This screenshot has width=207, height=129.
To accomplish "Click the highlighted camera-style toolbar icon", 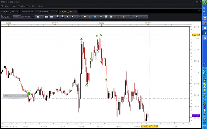I will pyautogui.click(x=46, y=17).
